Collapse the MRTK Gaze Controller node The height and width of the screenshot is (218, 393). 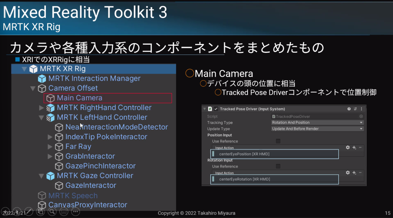41,176
